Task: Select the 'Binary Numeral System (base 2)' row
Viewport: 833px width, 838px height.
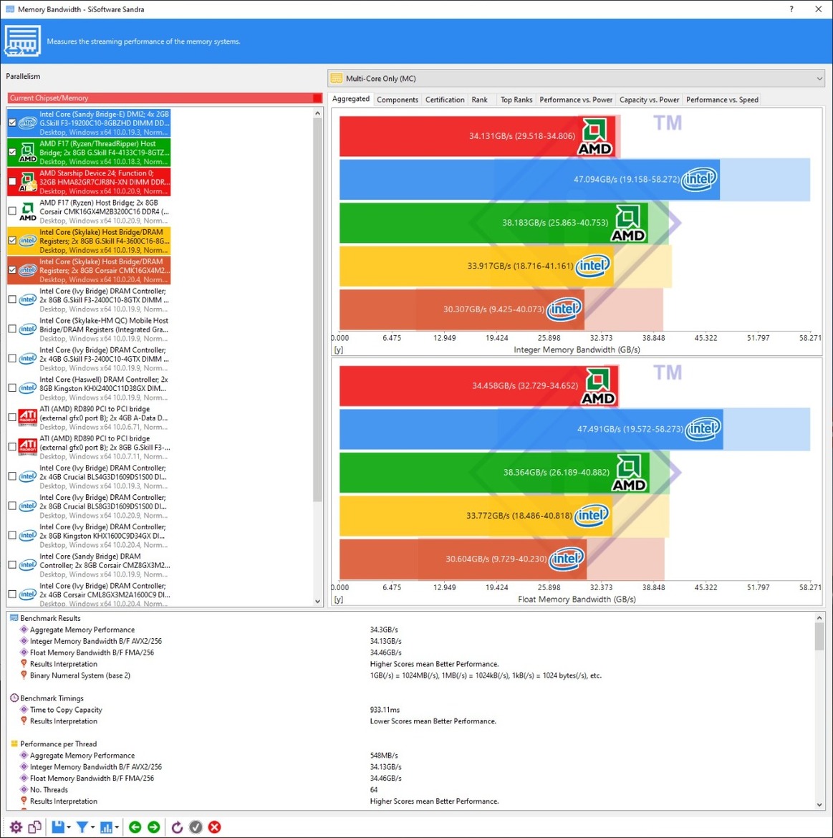Action: click(x=411, y=675)
